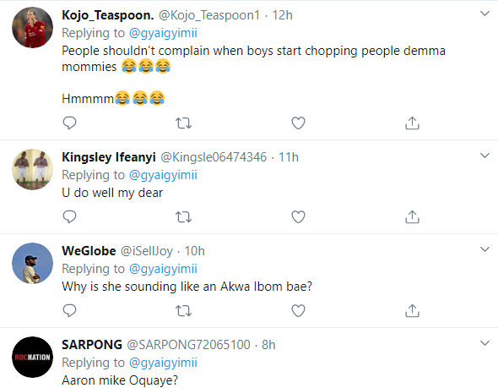Retweet WeGlobe's tweet
Screen dimensions: 498x388
[x=183, y=311]
